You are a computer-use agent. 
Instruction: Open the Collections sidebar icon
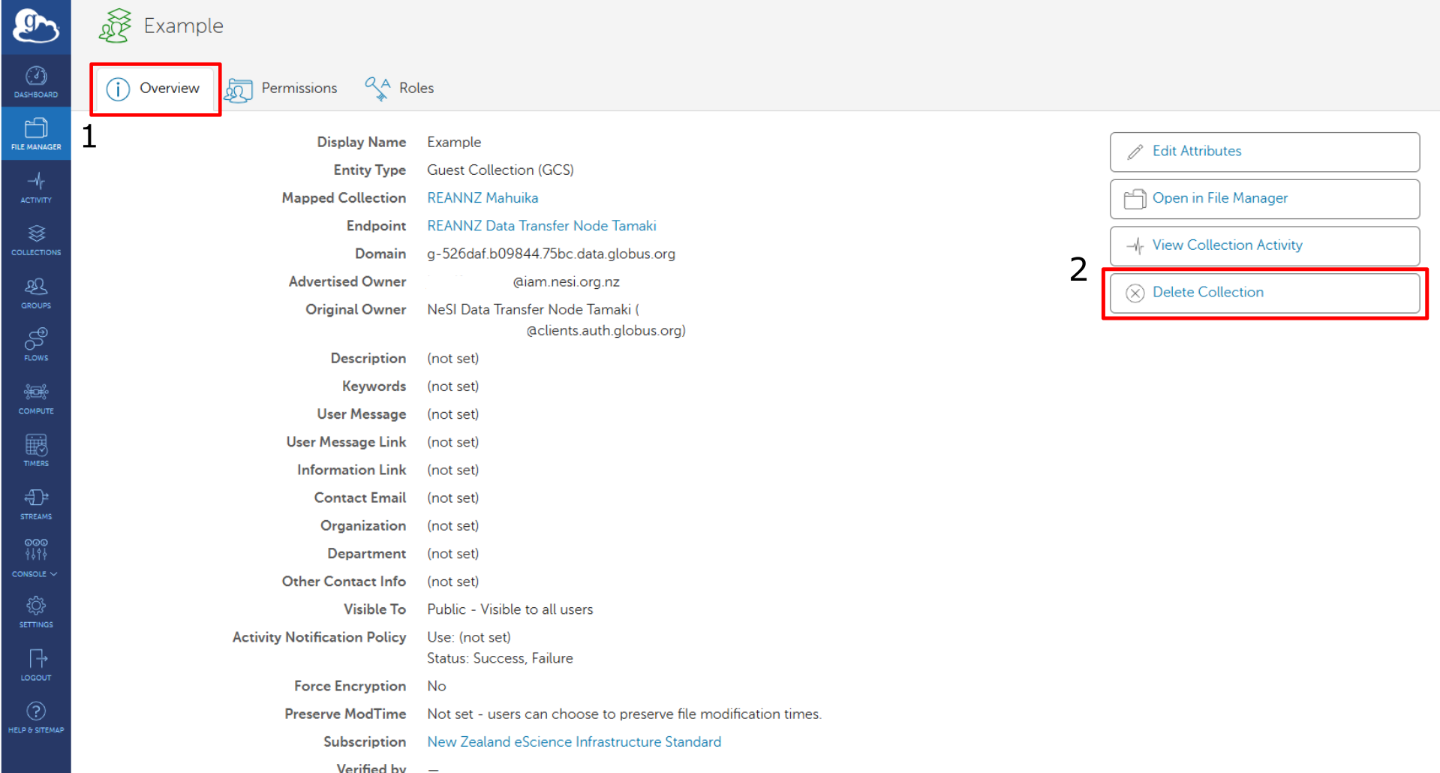(36, 239)
